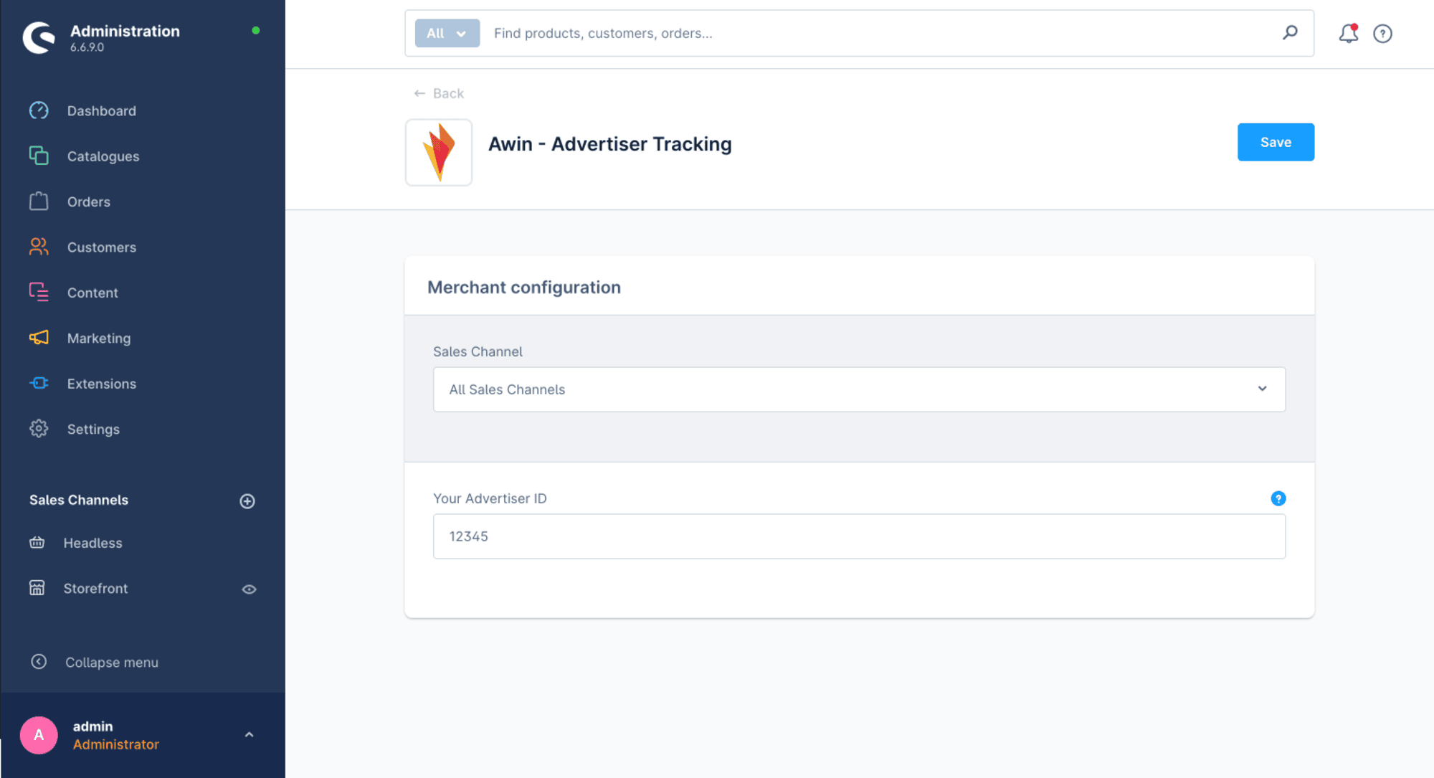Click the Shopware logo icon

[39, 37]
